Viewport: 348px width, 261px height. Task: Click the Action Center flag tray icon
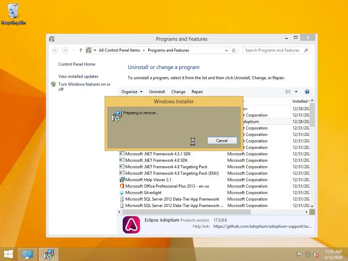click(299, 254)
